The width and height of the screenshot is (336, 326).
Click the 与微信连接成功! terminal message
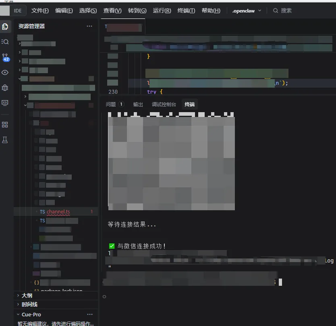(142, 246)
